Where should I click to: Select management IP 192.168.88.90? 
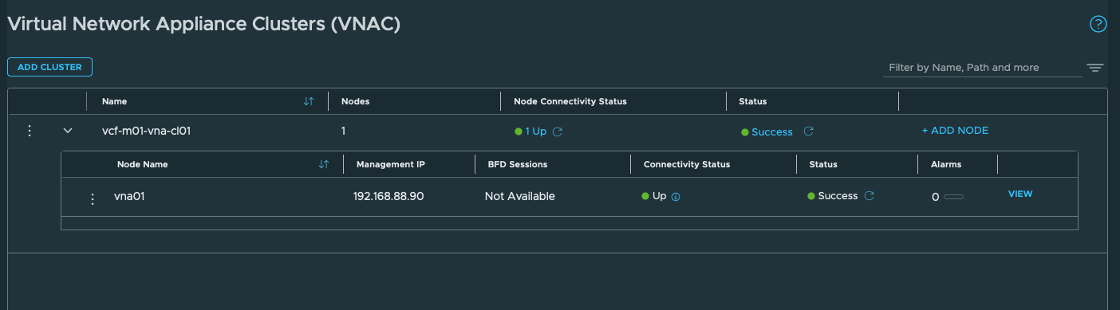pyautogui.click(x=388, y=195)
